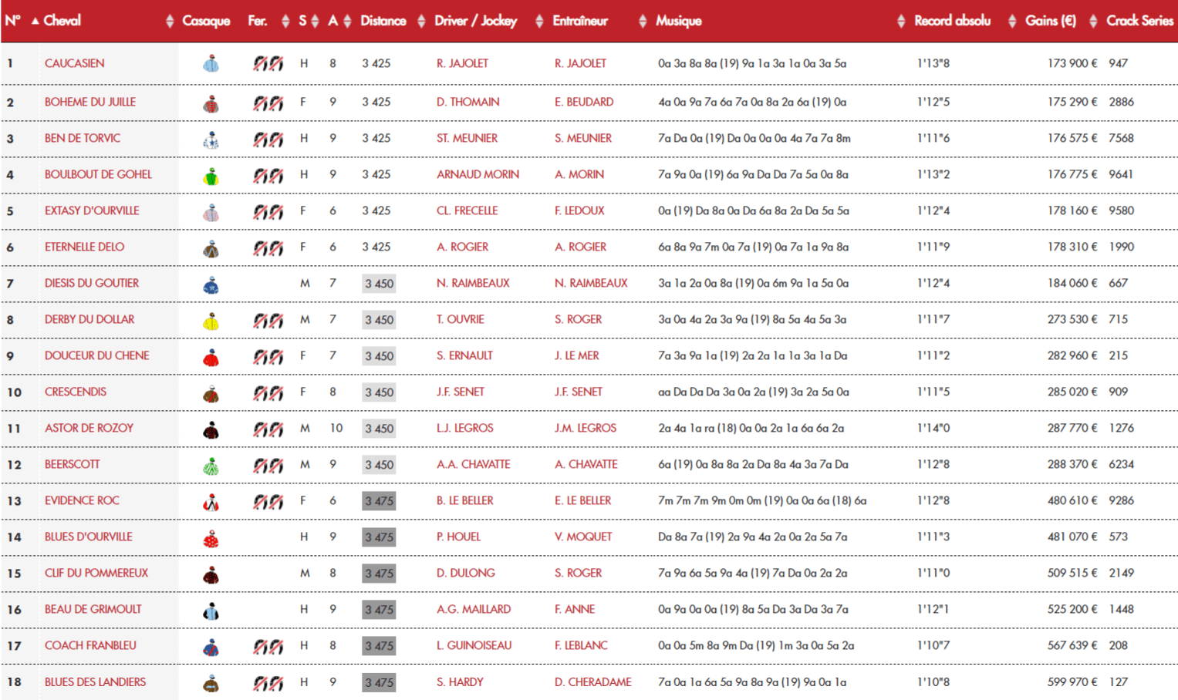The height and width of the screenshot is (700, 1178).
Task: Click the jockey silk icon for CAUCASIEN
Action: (x=211, y=64)
